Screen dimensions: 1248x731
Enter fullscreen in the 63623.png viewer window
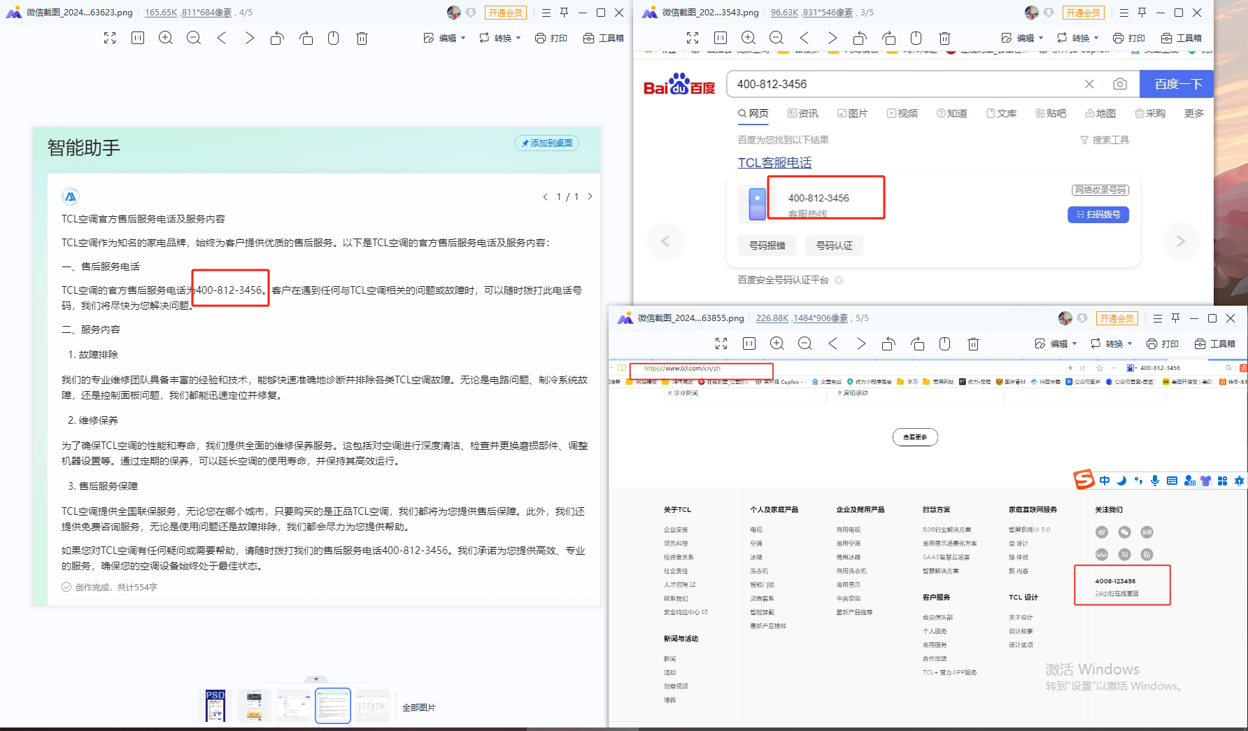pyautogui.click(x=110, y=38)
